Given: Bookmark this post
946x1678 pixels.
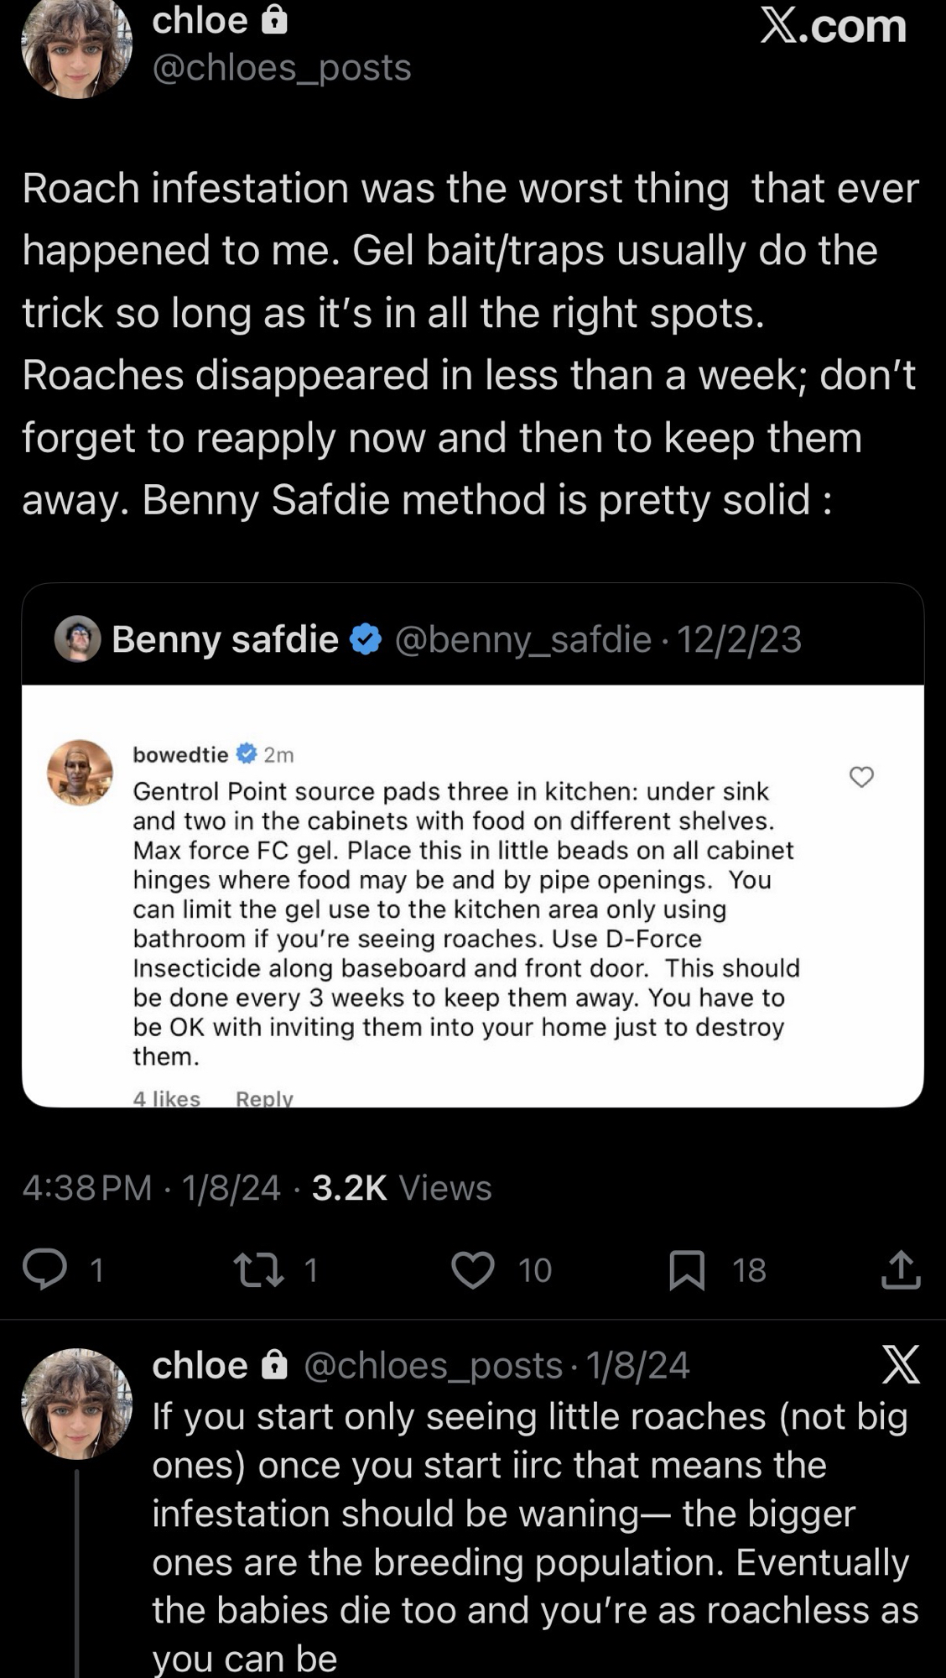Looking at the screenshot, I should click(x=686, y=1269).
